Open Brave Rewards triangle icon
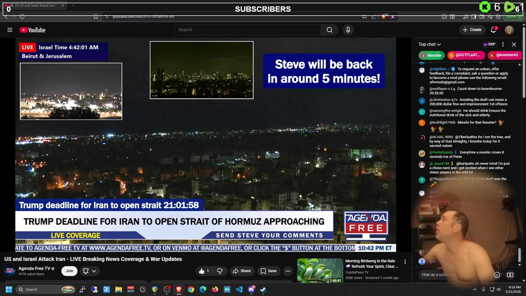The image size is (526, 296). click(x=392, y=16)
